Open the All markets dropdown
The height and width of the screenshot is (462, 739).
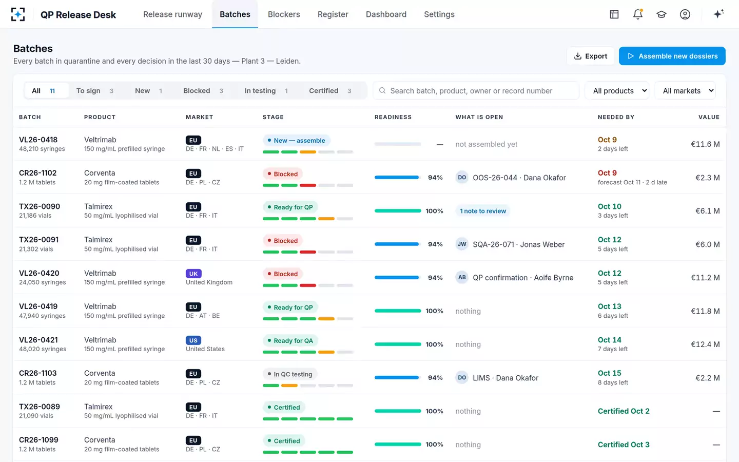click(685, 91)
